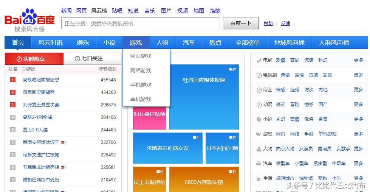This screenshot has width=370, height=192.
Task: Open the 杜均回应媒体报道 tile
Action: (204, 97)
